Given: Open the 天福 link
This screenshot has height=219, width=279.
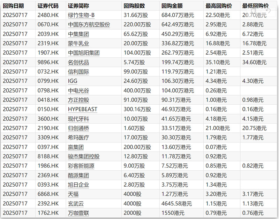Looking at the screenshot, I should (x=73, y=194).
